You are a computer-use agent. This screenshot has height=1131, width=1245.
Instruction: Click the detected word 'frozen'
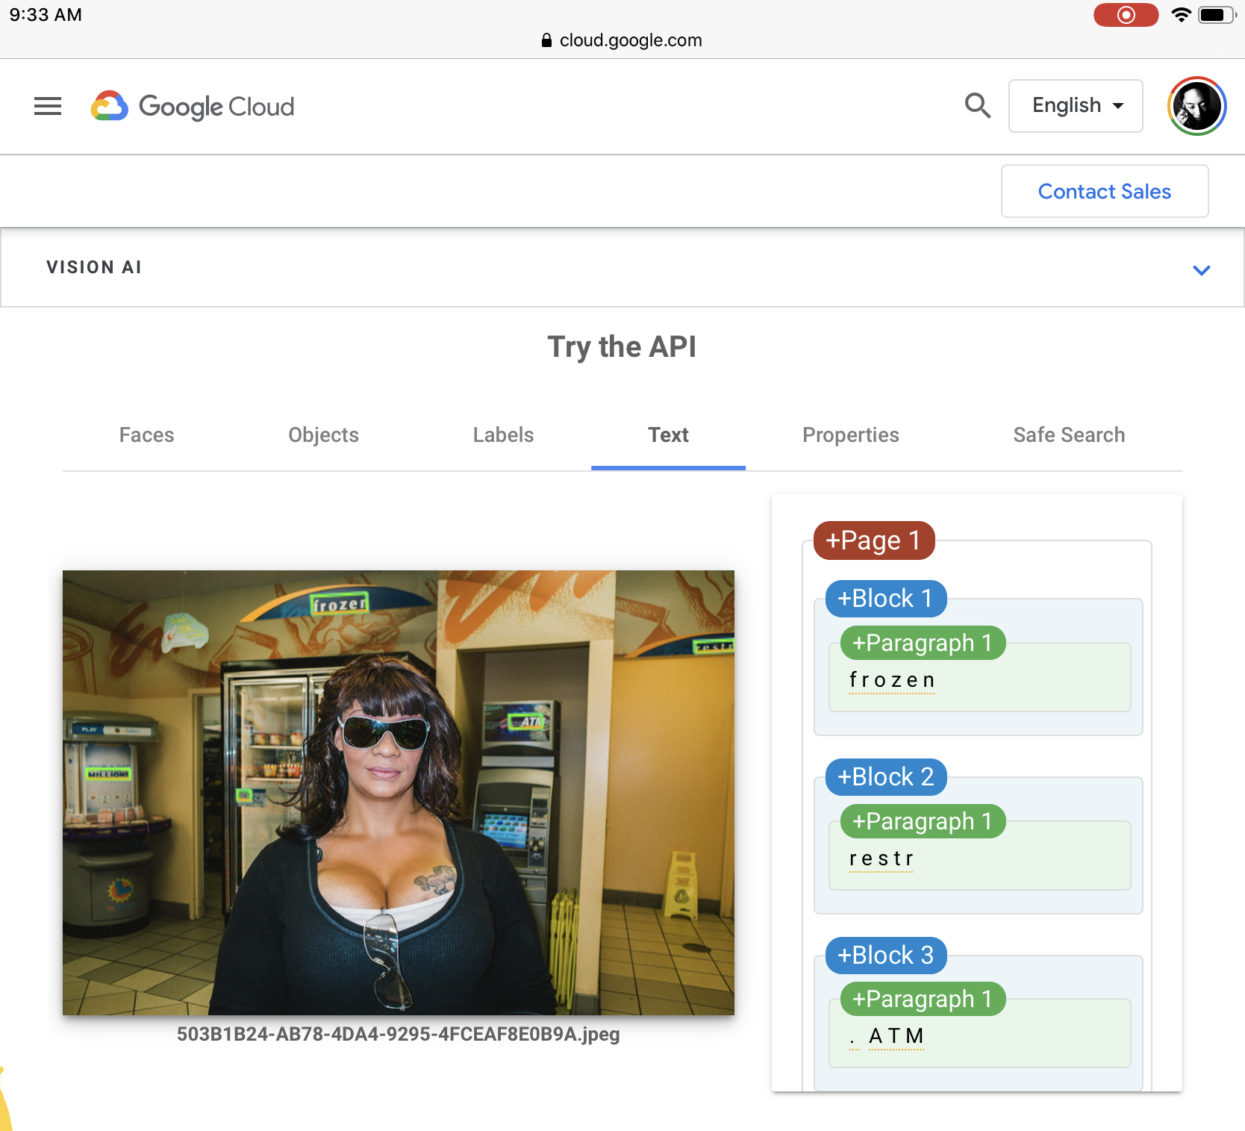(892, 680)
